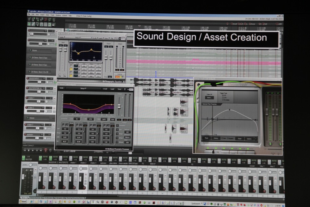Toggle the grid lines toolbar icon
The image size is (310, 207).
(46, 24)
